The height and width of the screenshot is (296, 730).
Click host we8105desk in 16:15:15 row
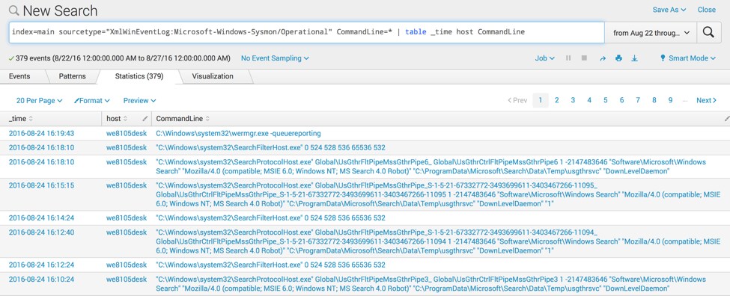click(x=127, y=185)
